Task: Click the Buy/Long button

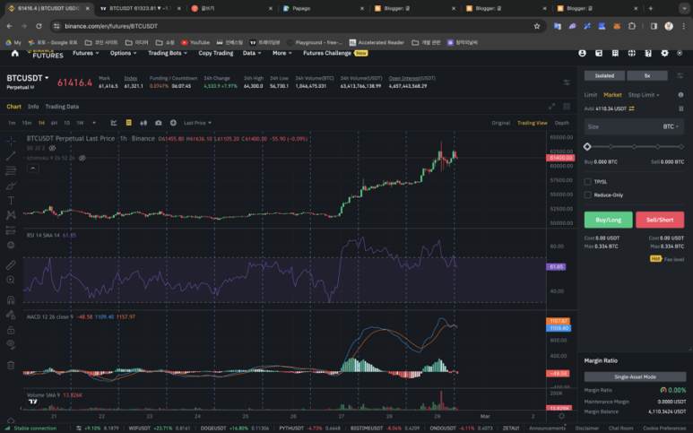Action: (x=608, y=220)
